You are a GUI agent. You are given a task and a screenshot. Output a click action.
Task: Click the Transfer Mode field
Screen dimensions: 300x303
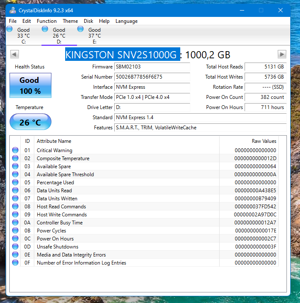coord(152,97)
